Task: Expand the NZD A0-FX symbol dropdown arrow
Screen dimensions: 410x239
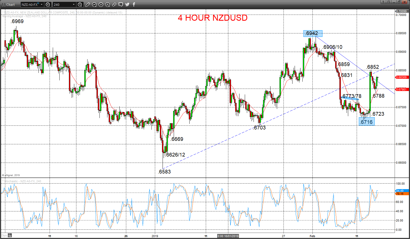Action: pyautogui.click(x=42, y=5)
